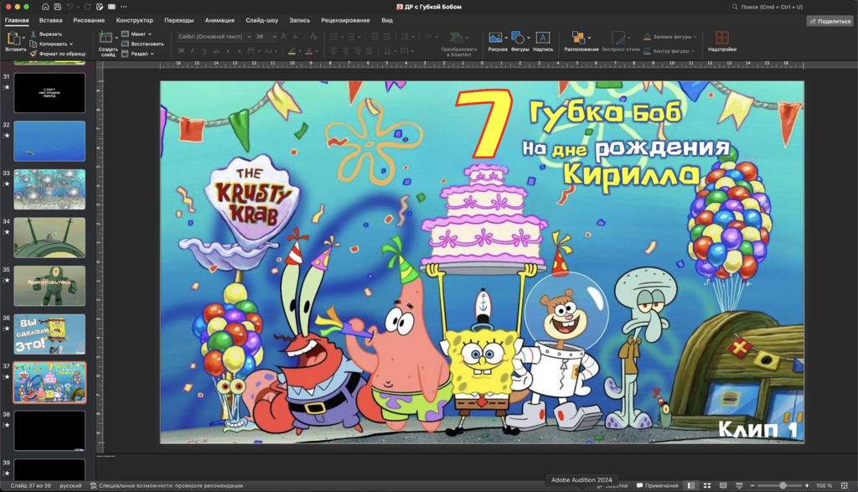This screenshot has height=492, width=858.
Task: Switch to the Слайд-шоу tab
Action: tap(261, 20)
